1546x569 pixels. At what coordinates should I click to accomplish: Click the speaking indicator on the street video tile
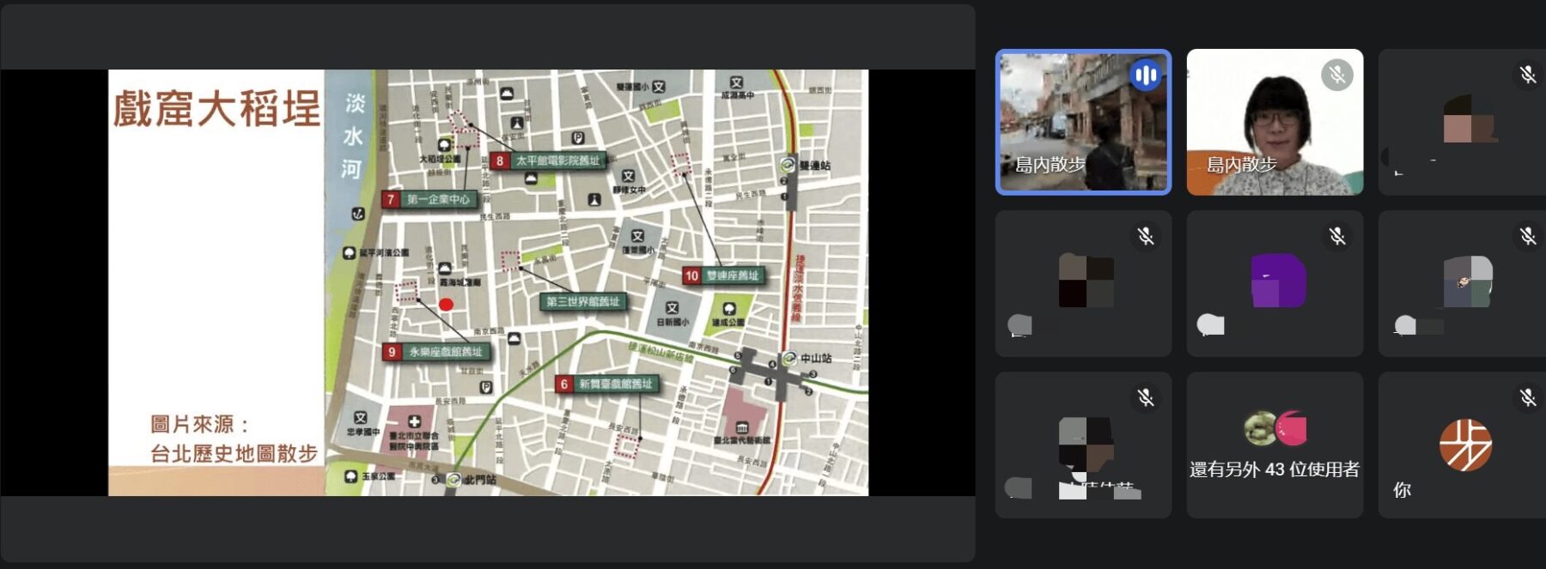tap(1145, 76)
